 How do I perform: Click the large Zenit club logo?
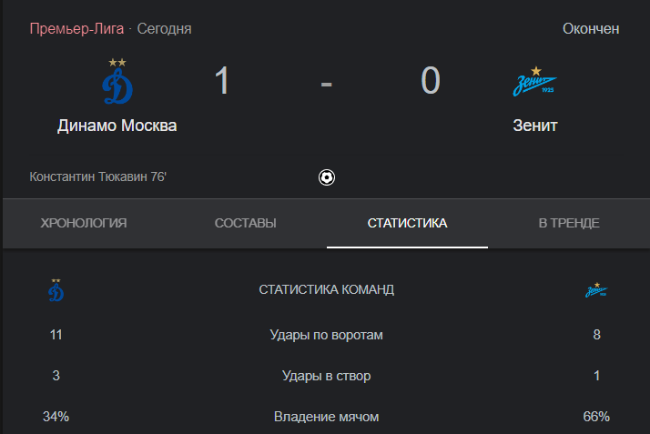[x=535, y=81]
